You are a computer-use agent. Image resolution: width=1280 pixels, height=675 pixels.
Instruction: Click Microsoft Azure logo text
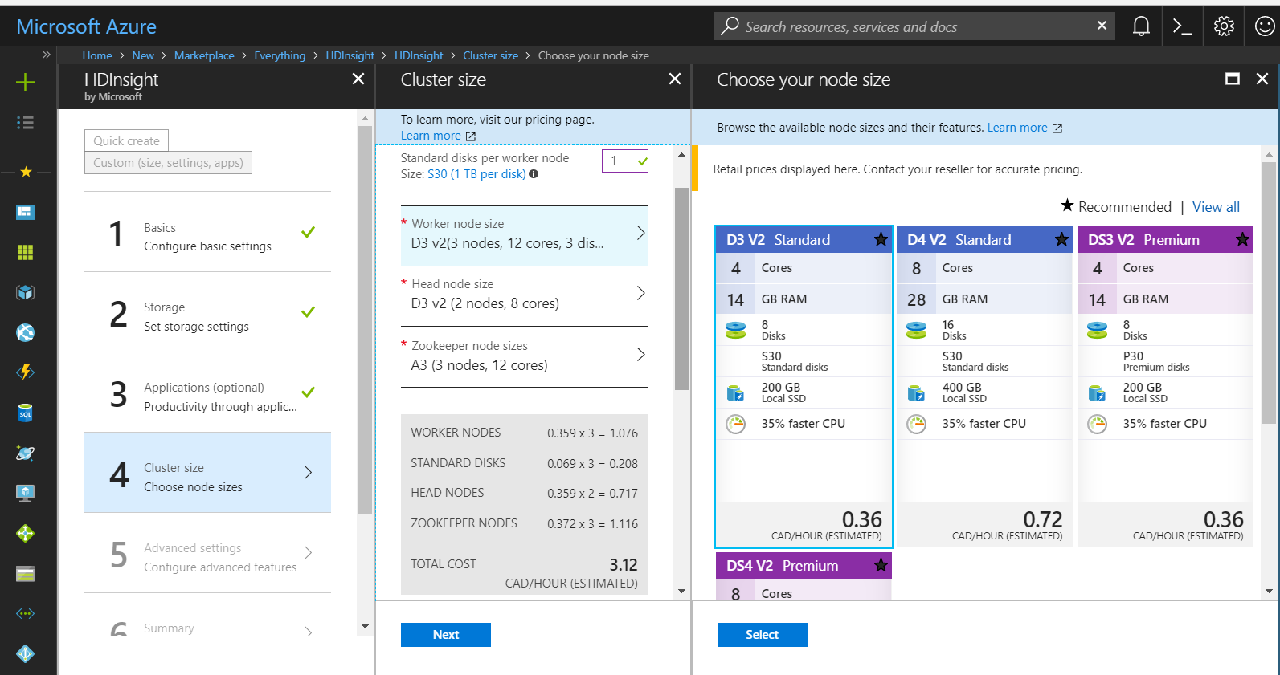[86, 26]
